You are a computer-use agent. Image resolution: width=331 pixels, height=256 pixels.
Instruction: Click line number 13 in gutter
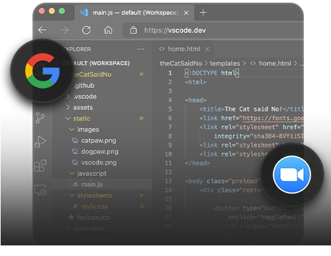tap(168, 181)
